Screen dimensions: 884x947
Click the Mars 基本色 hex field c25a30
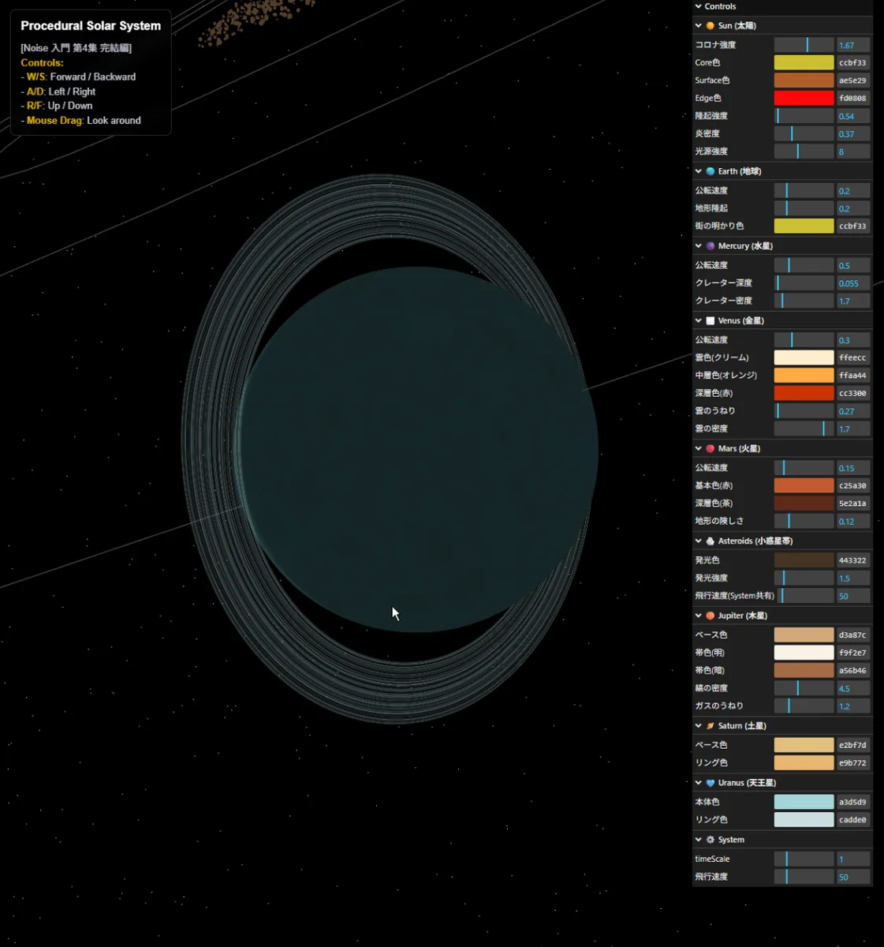(x=852, y=486)
